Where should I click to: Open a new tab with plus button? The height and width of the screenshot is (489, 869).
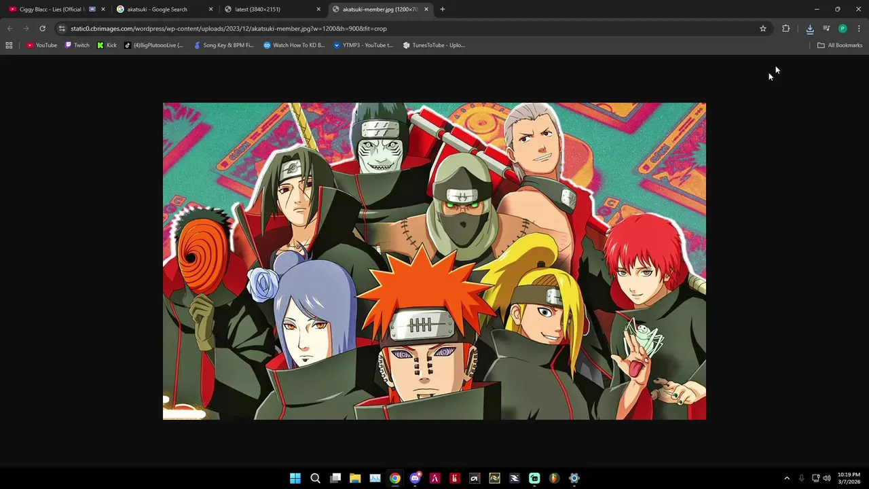pyautogui.click(x=443, y=10)
